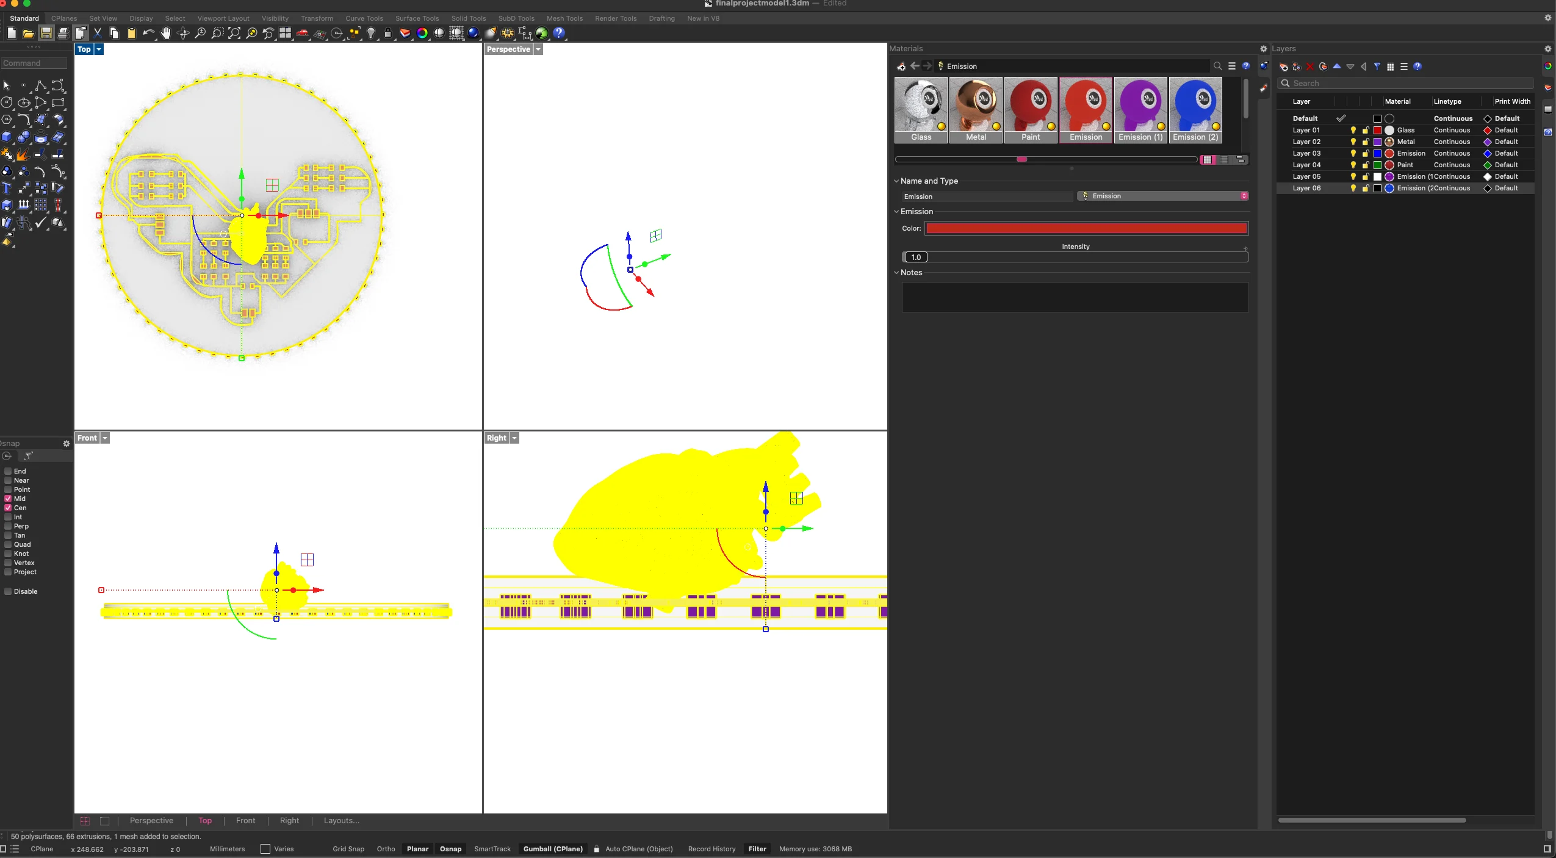
Task: Click the red car shade icon
Action: pyautogui.click(x=303, y=34)
